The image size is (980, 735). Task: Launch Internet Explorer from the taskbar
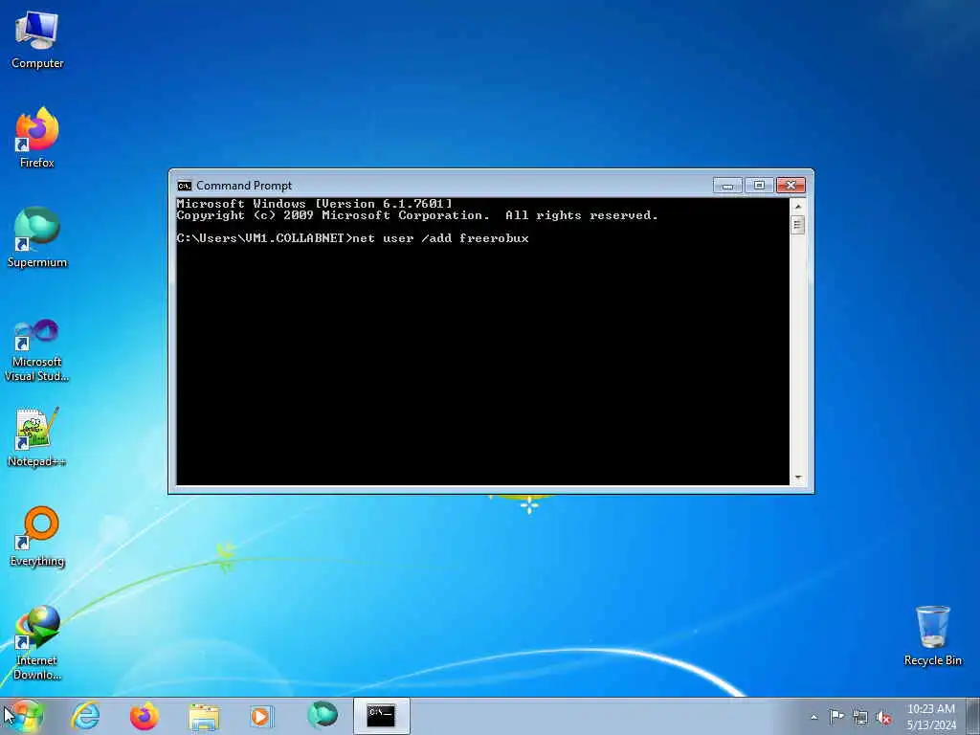tap(85, 716)
